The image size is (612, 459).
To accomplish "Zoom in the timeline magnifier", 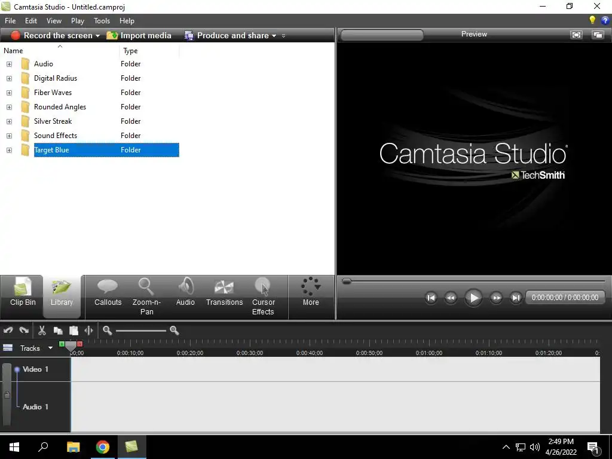I will (174, 331).
